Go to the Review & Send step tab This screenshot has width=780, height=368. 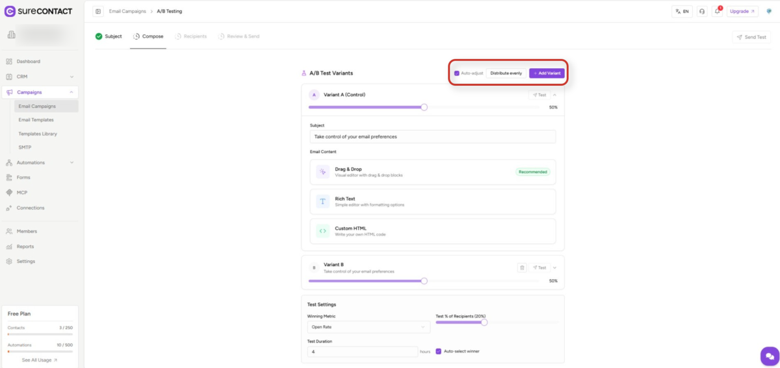click(238, 36)
